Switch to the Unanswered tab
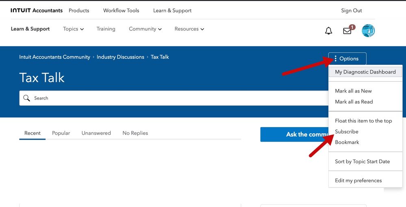The height and width of the screenshot is (207, 406). pos(96,133)
